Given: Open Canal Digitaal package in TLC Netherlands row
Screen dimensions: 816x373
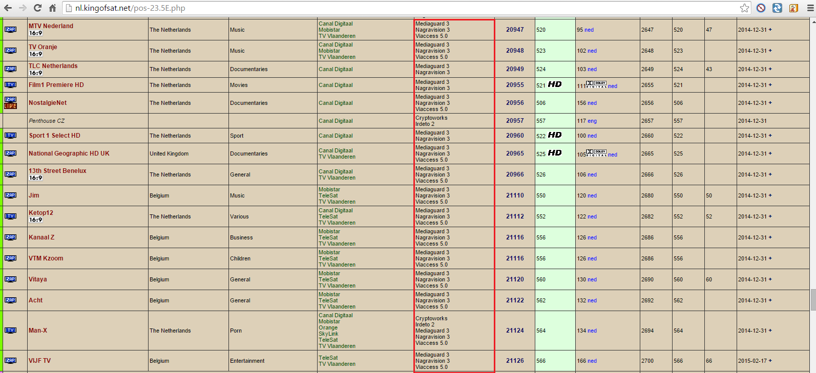Looking at the screenshot, I should point(336,69).
